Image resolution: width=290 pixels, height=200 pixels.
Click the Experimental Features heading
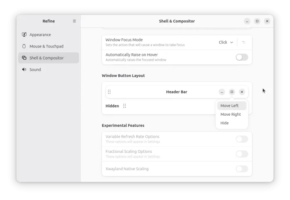(123, 125)
